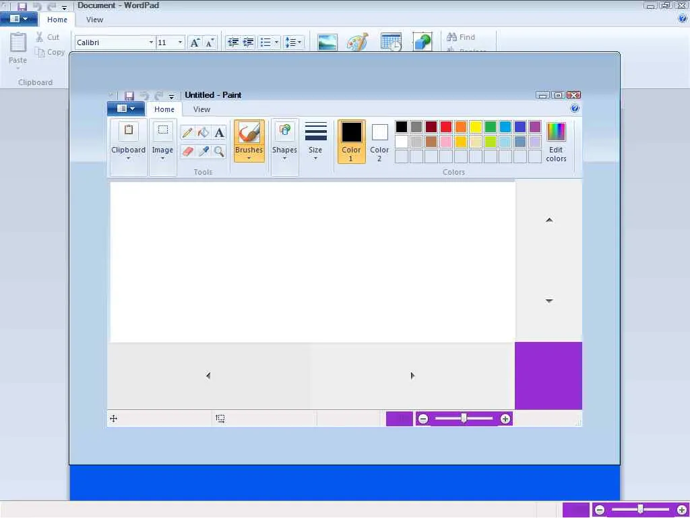Open WordPad application menu button

pyautogui.click(x=18, y=18)
